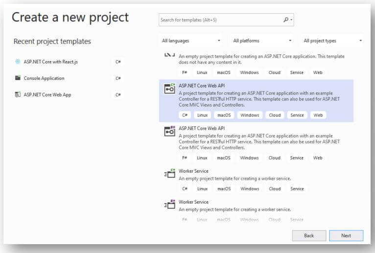The image size is (375, 253).
Task: Click the Web tag under empty ASP.NET template
Action: [x=318, y=72]
